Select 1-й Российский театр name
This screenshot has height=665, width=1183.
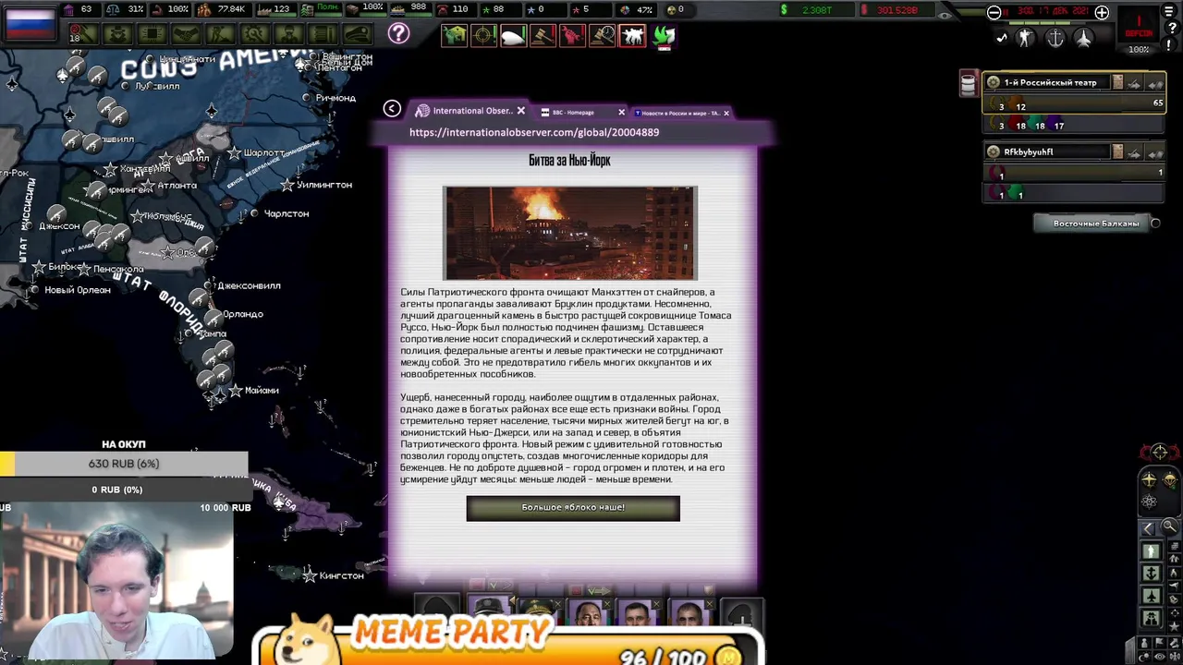[x=1051, y=82]
